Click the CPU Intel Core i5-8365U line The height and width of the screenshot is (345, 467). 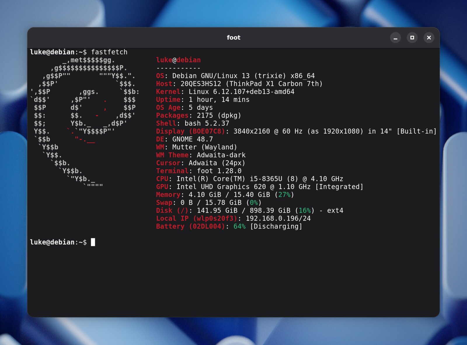click(x=250, y=178)
